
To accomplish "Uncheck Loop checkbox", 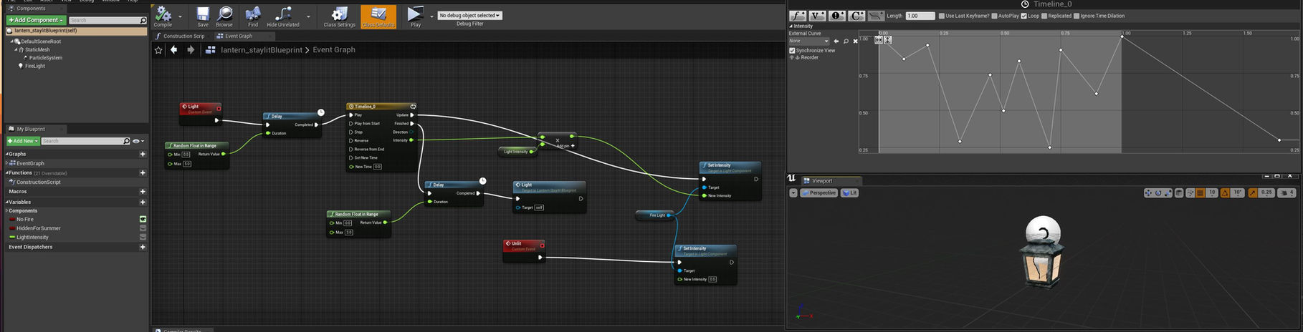I will tap(1023, 16).
